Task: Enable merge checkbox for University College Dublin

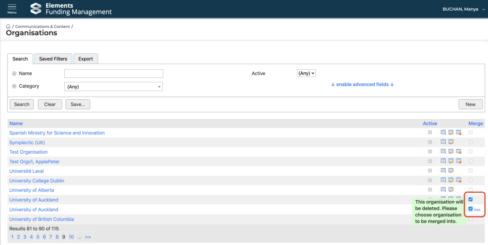Action: pyautogui.click(x=470, y=180)
